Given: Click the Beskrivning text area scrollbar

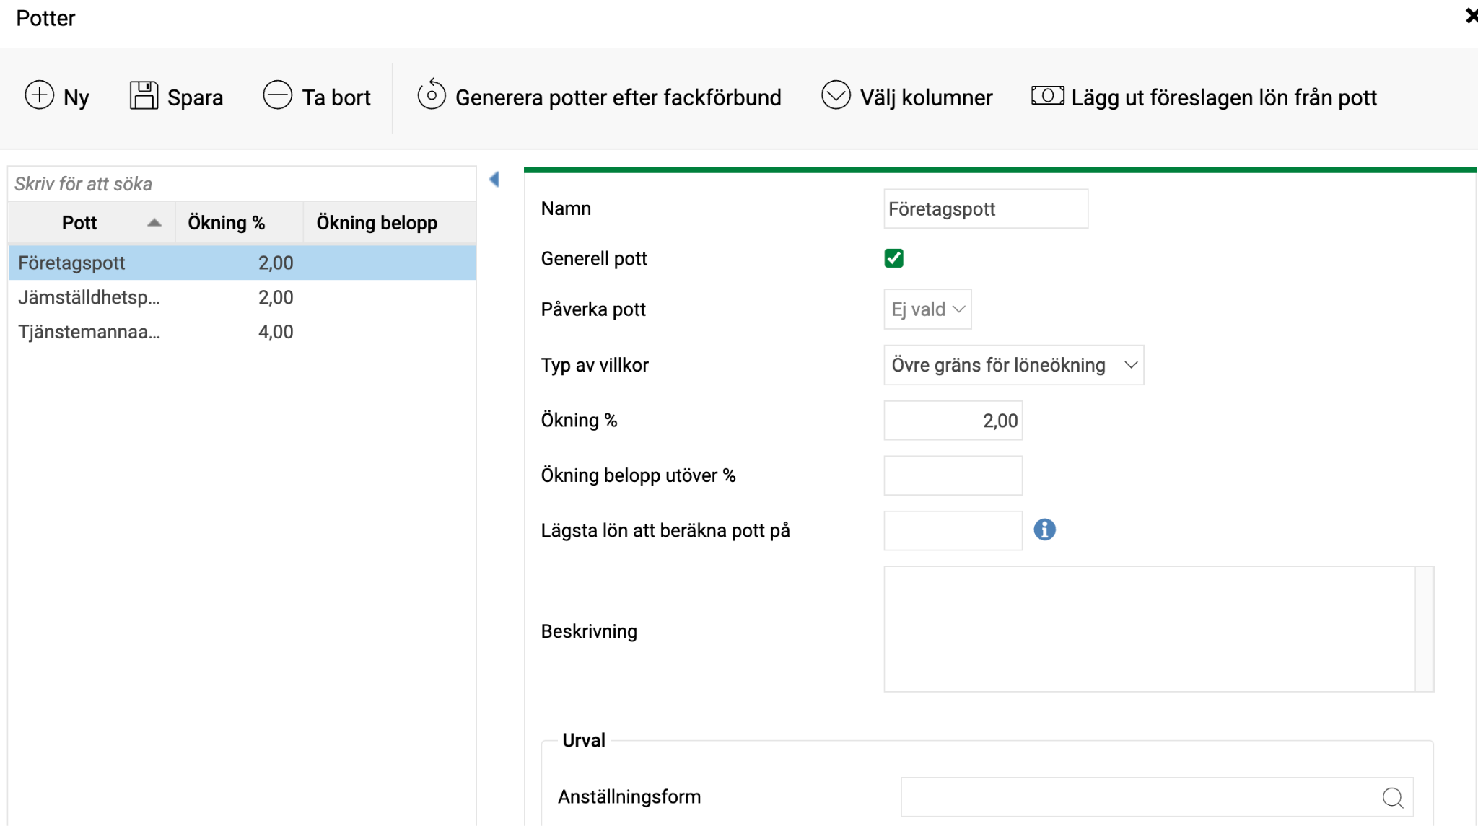Looking at the screenshot, I should pos(1424,629).
